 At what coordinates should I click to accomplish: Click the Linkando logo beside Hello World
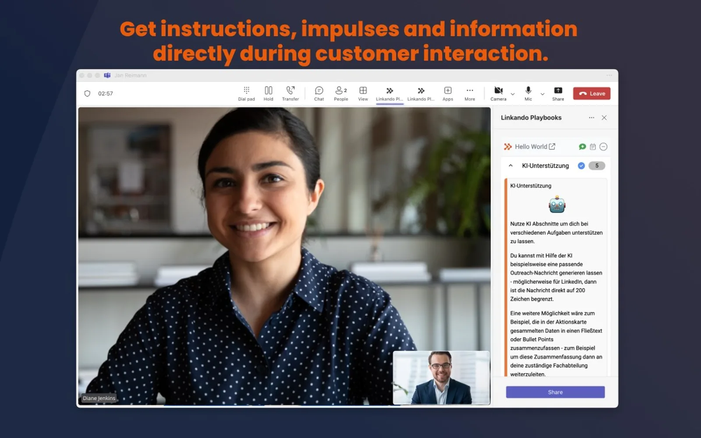coord(508,147)
